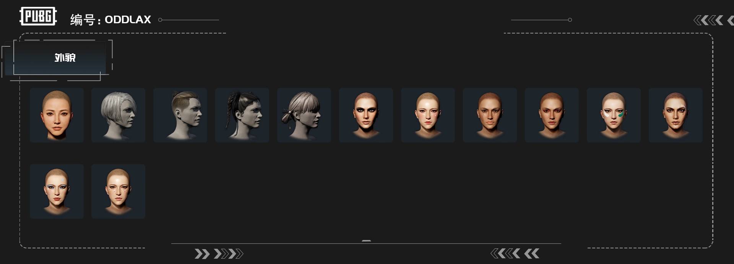Click the left chevrons at top right
This screenshot has height=264, width=734.
(x=713, y=20)
